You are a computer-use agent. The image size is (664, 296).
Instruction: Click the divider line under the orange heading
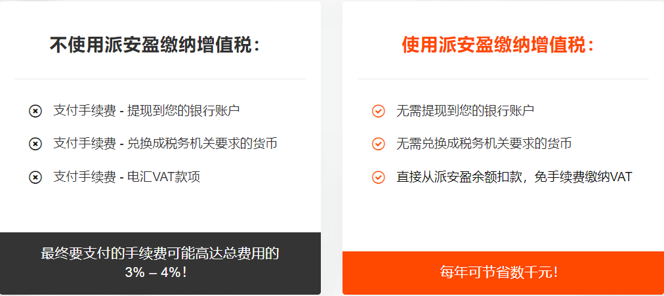click(503, 79)
